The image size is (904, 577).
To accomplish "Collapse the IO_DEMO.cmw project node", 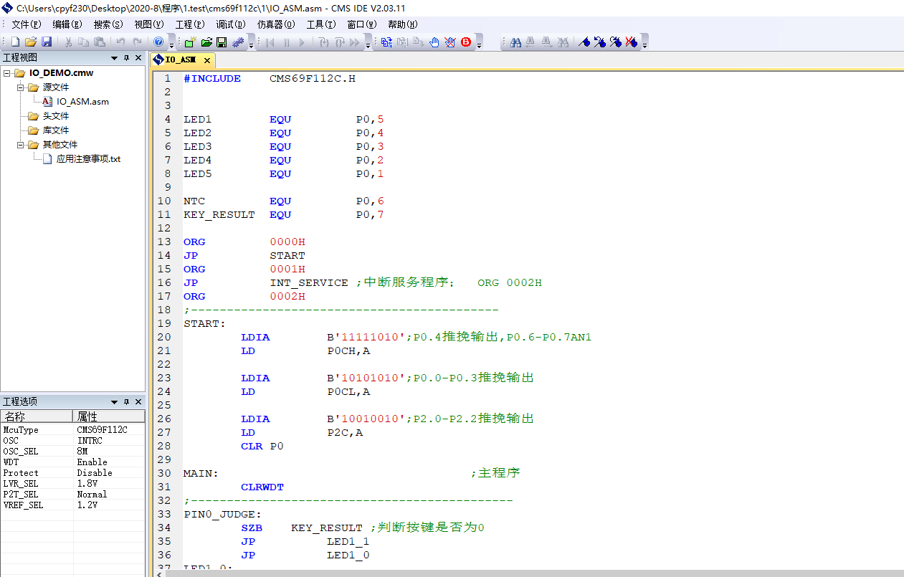I will click(7, 73).
